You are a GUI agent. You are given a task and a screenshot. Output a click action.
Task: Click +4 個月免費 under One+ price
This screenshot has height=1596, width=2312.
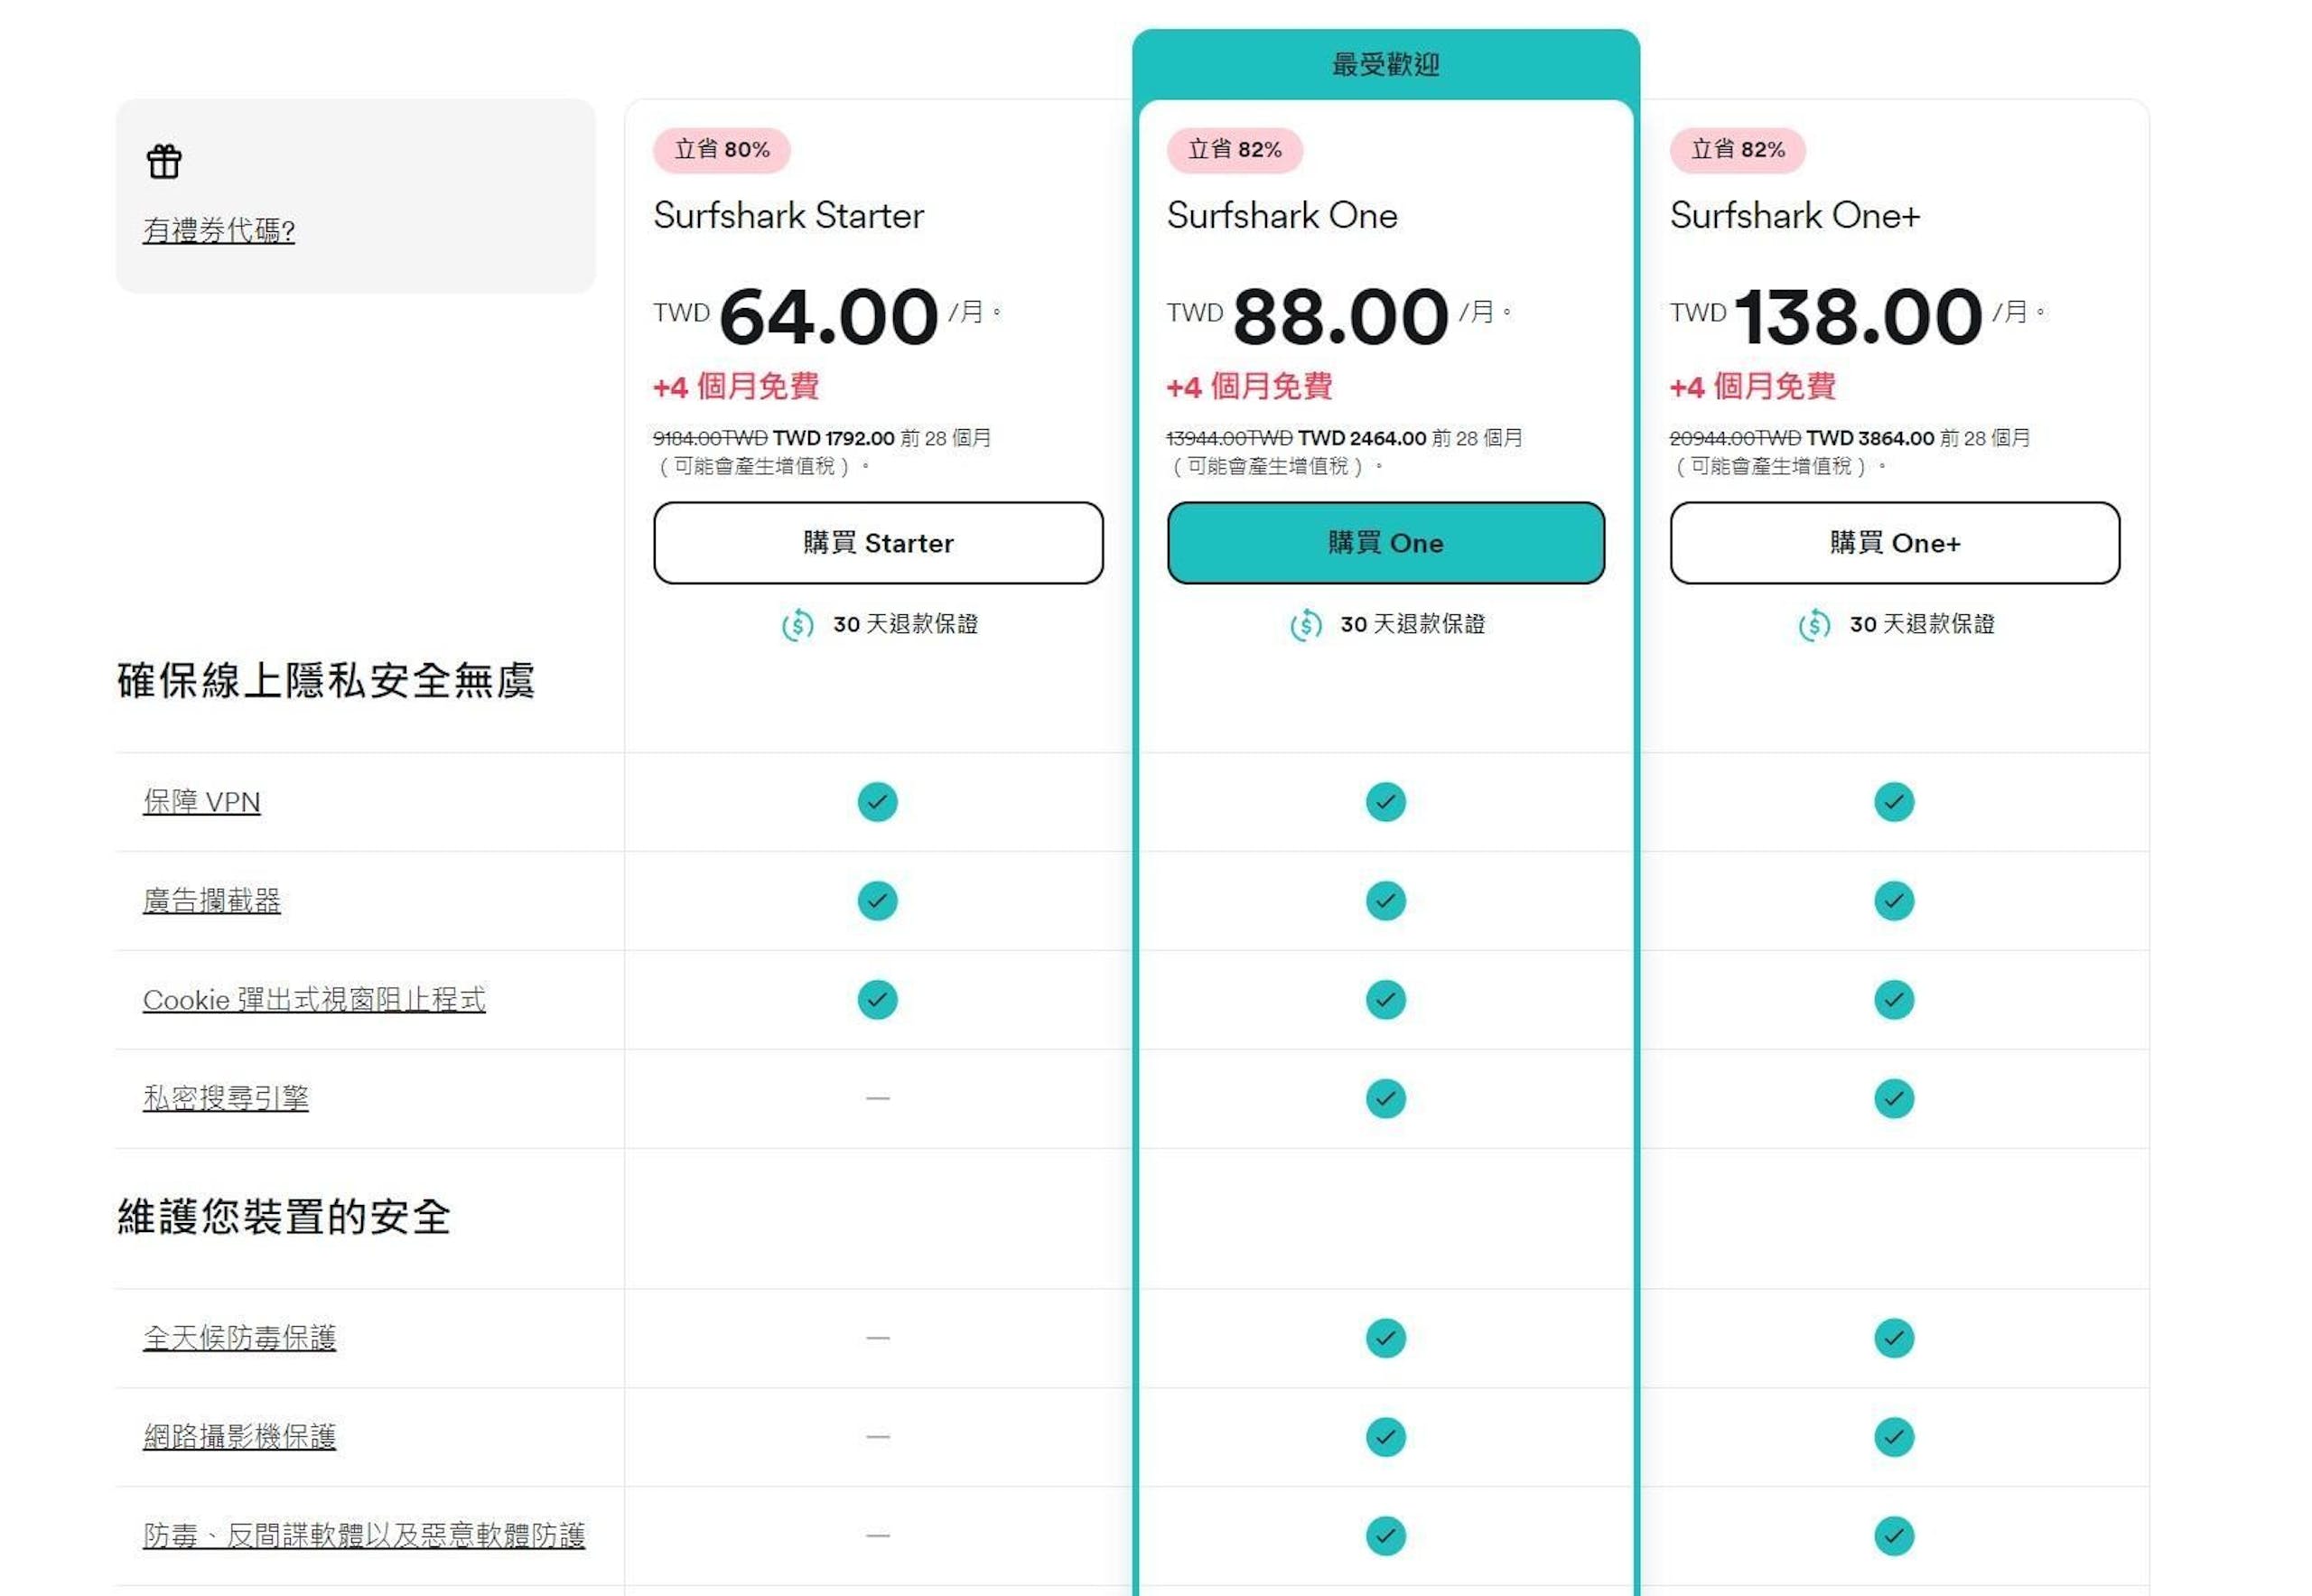coord(1752,386)
